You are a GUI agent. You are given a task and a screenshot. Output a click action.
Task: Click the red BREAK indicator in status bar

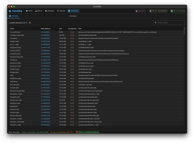tap(87, 132)
